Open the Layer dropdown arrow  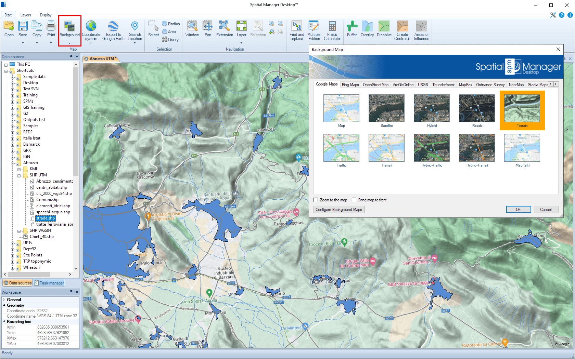point(241,43)
